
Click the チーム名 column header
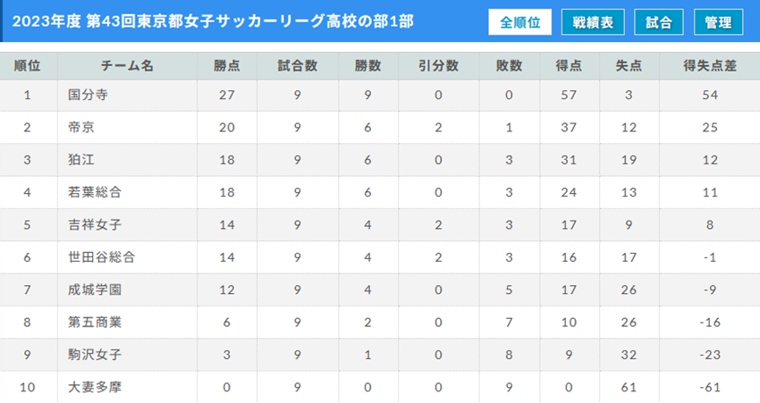pyautogui.click(x=127, y=66)
